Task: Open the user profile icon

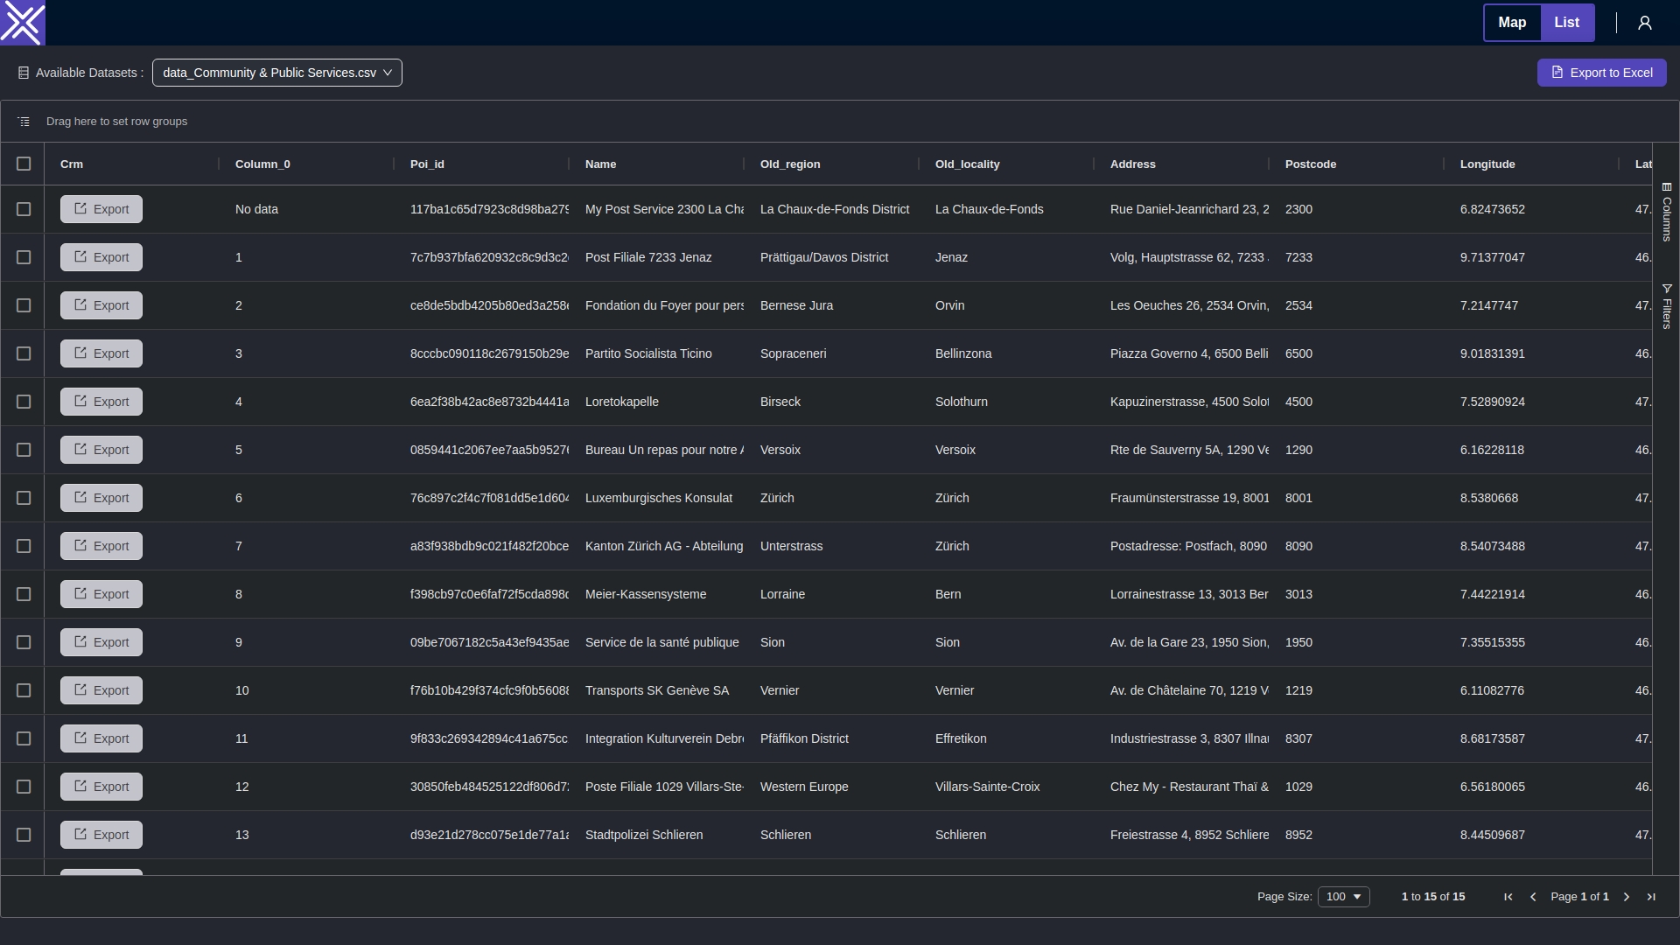Action: click(1645, 23)
